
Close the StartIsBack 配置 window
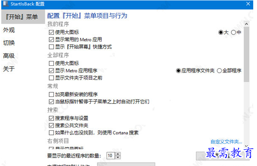coord(248,4)
